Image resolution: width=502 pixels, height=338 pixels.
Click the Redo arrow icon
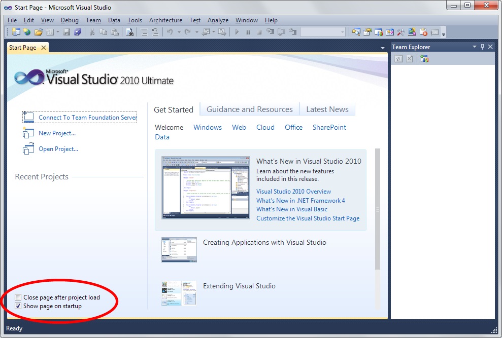[x=187, y=32]
